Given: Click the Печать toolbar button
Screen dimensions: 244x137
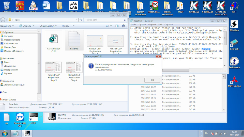Looking at the screenshot, I should point(65,26).
